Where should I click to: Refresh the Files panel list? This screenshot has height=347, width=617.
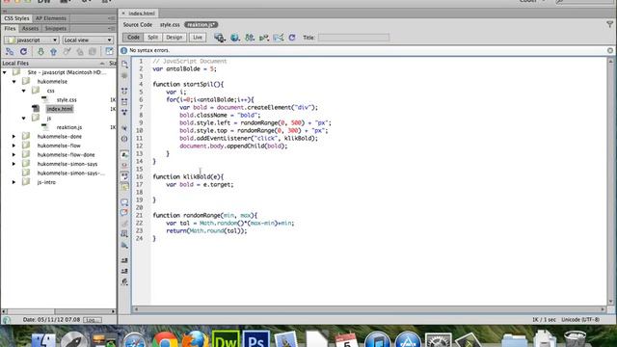click(23, 51)
